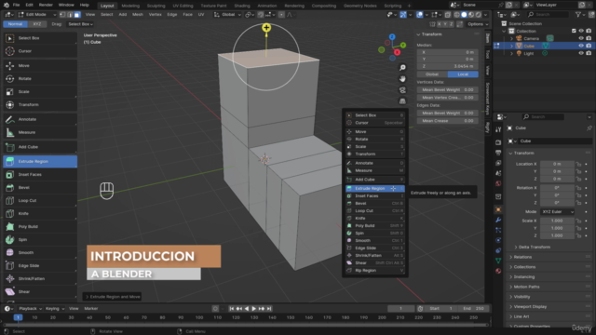Image resolution: width=596 pixels, height=335 pixels.
Task: Click the pin icon in Cube properties header
Action: [x=589, y=128]
